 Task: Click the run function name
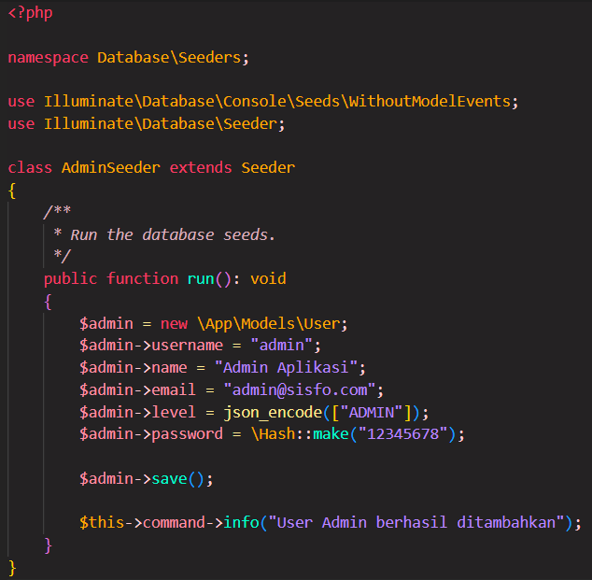coord(201,279)
